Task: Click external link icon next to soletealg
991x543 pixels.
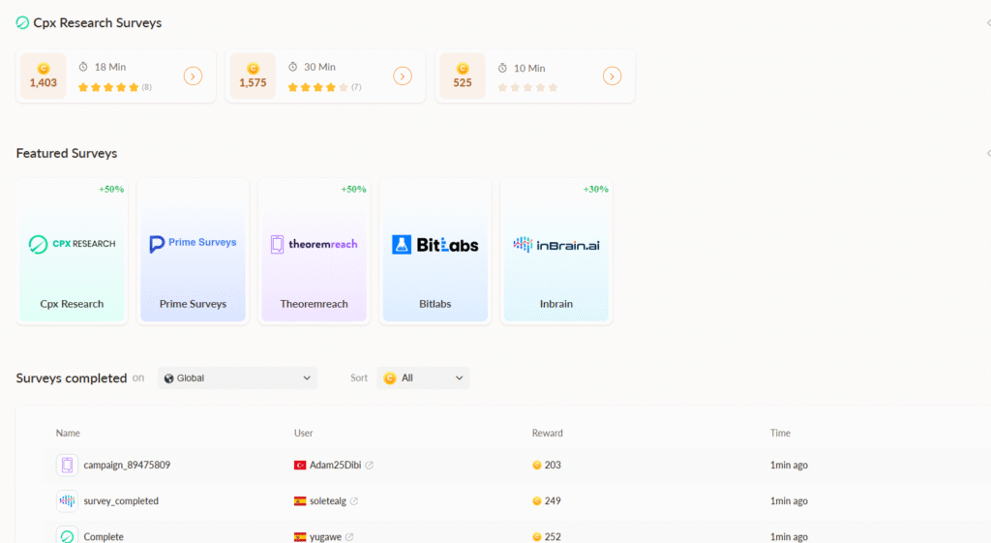Action: 354,500
